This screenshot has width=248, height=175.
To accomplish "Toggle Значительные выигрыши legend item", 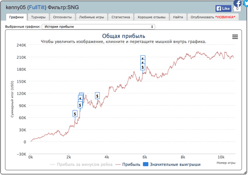I will 171,164.
